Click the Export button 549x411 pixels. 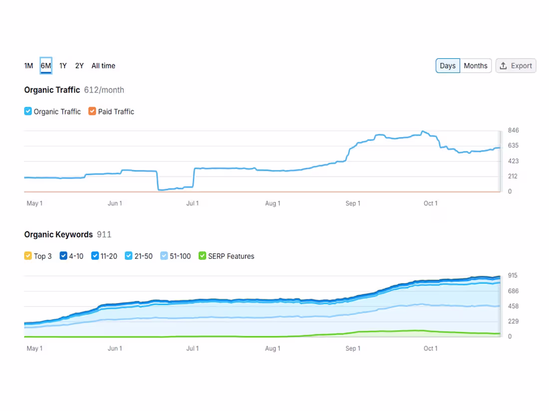click(516, 66)
